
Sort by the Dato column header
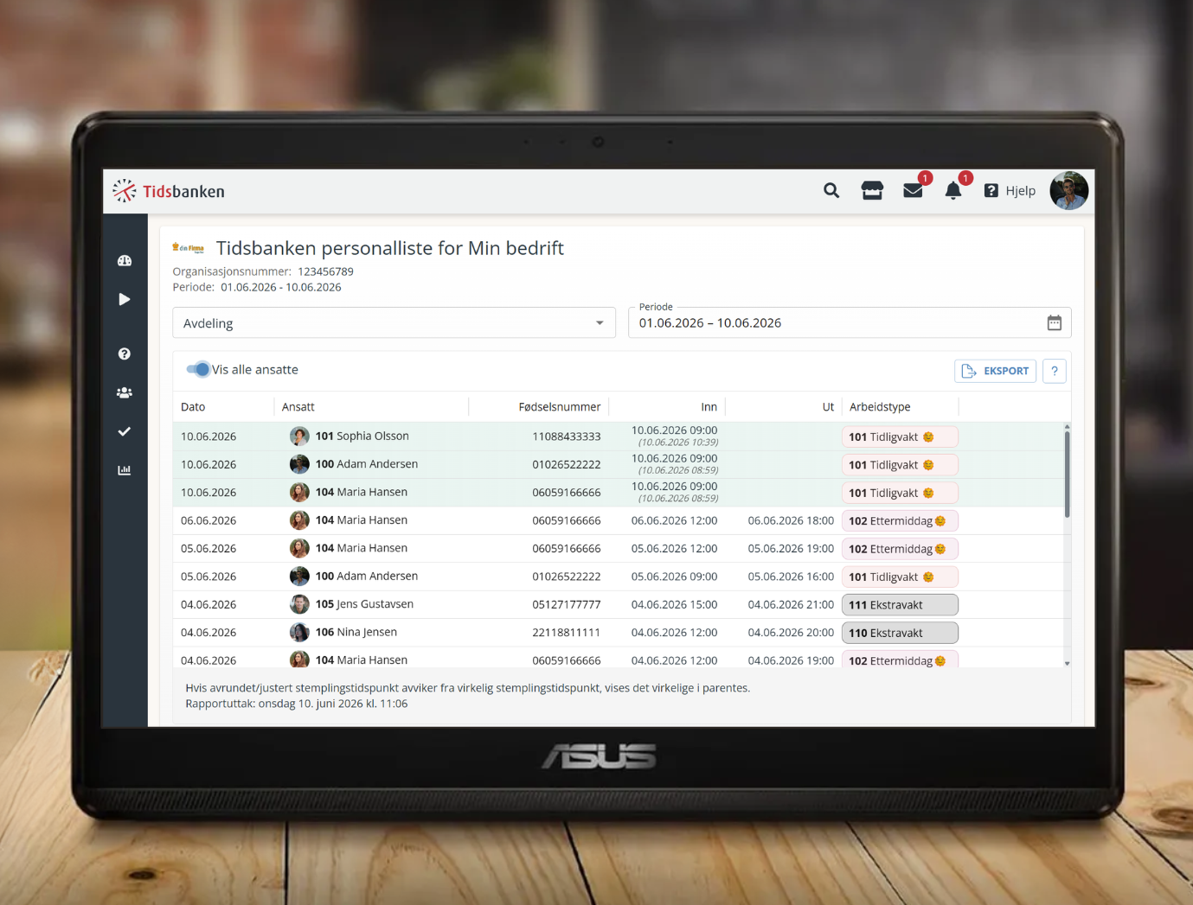pyautogui.click(x=193, y=407)
